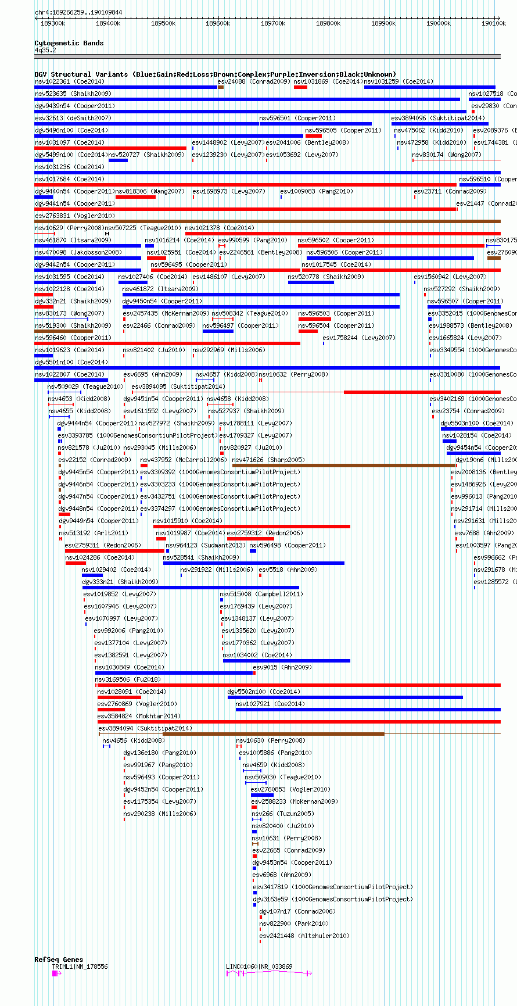Select variant dgv333n21 (Shaikh2009) label
The width and height of the screenshot is (517, 1006).
[120, 582]
